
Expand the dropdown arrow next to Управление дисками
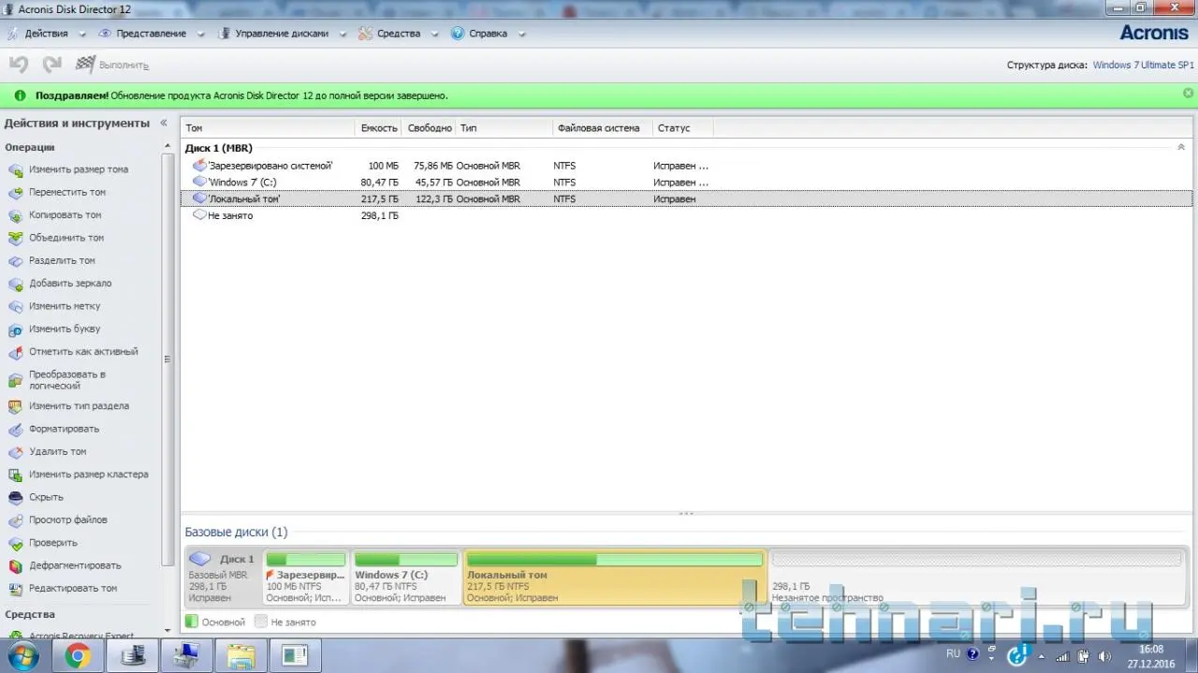343,35
